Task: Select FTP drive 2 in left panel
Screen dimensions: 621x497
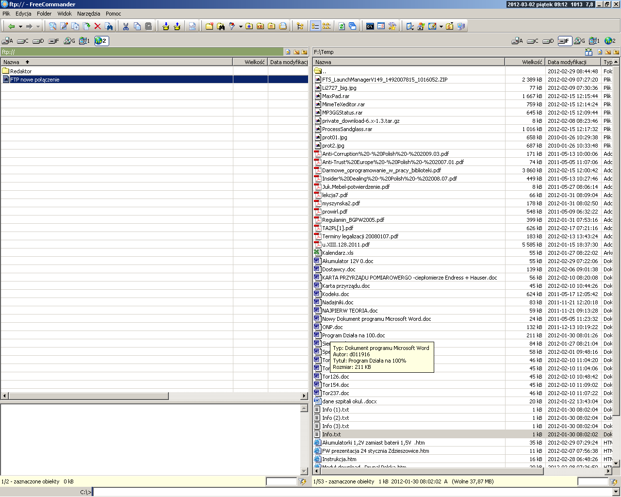Action: click(x=101, y=41)
